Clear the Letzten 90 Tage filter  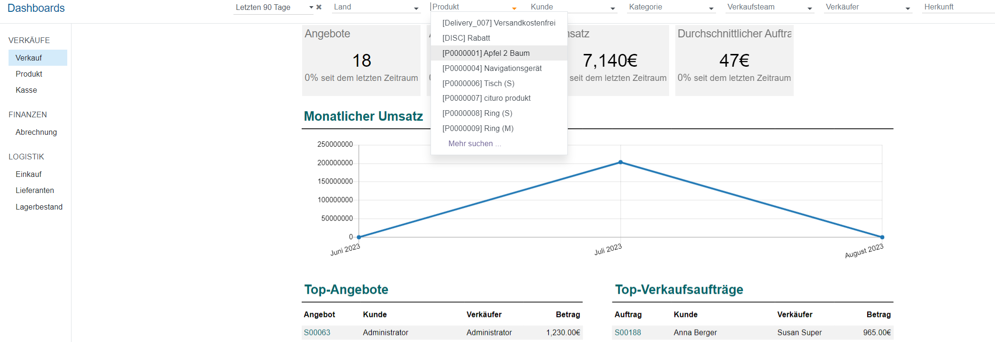click(x=319, y=7)
